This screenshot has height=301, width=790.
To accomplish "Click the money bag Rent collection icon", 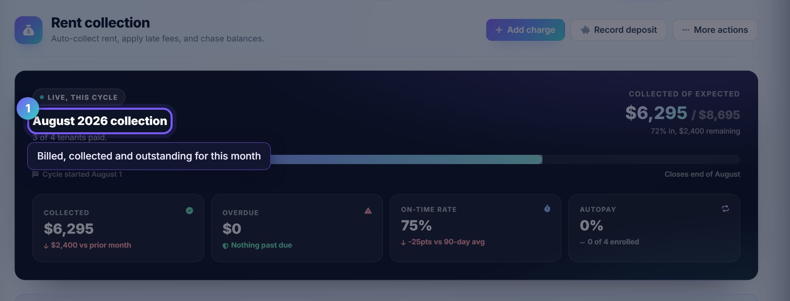I will pos(29,30).
